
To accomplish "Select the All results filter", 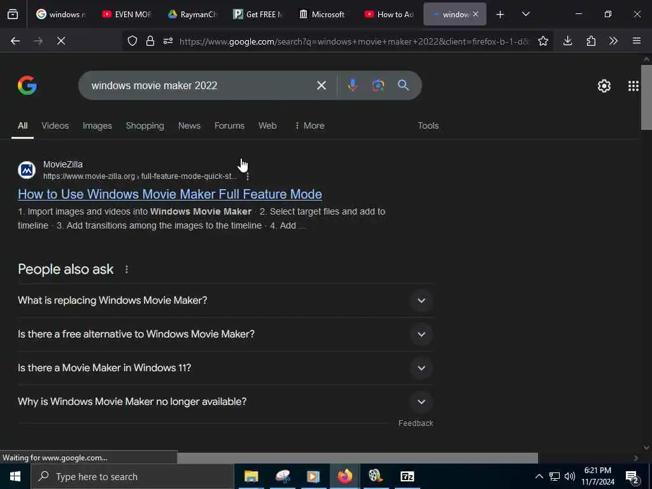I will (x=22, y=125).
